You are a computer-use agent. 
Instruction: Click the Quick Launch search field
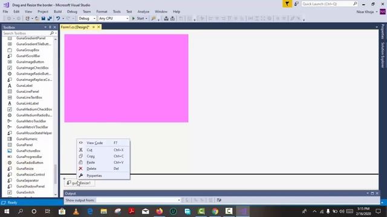pos(329,4)
